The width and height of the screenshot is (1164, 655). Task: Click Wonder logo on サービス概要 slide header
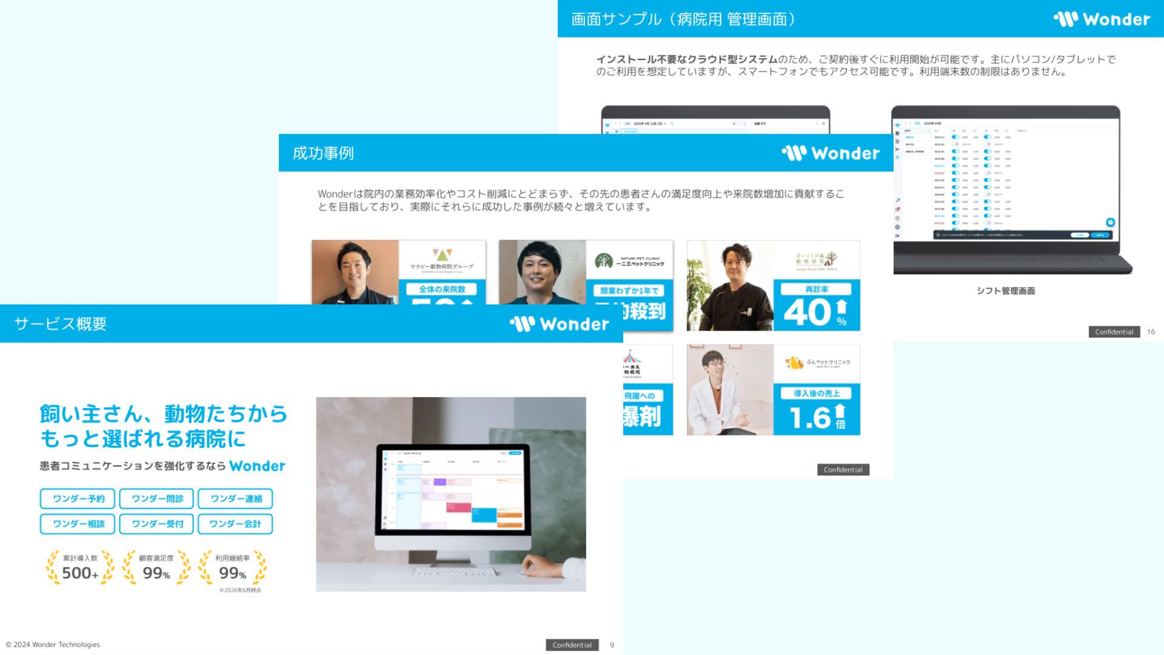[558, 324]
